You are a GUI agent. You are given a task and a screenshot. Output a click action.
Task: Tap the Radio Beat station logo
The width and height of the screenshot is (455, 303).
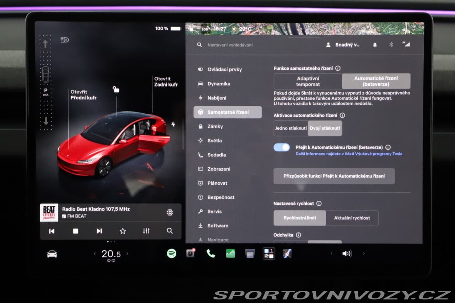tap(49, 212)
